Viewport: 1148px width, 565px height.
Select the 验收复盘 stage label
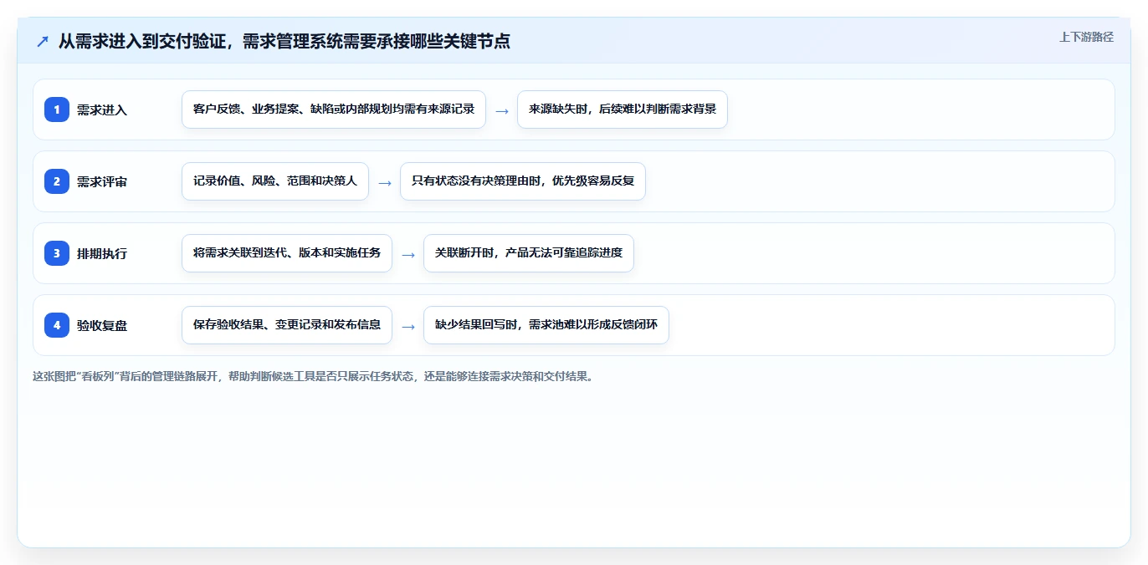point(102,325)
